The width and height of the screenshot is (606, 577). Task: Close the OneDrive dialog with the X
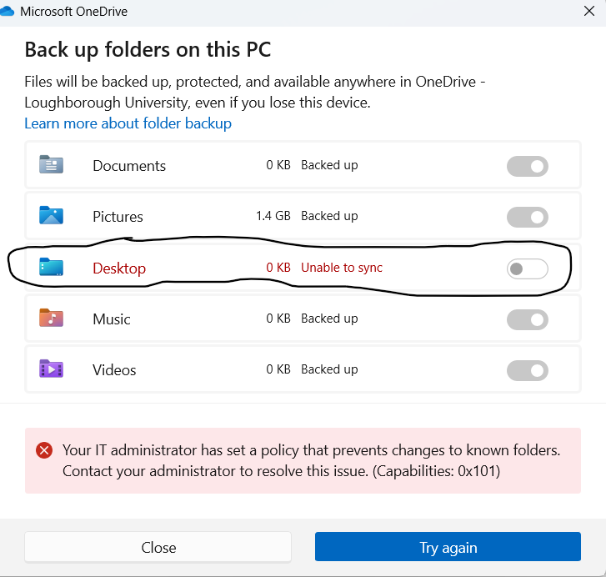(x=588, y=12)
